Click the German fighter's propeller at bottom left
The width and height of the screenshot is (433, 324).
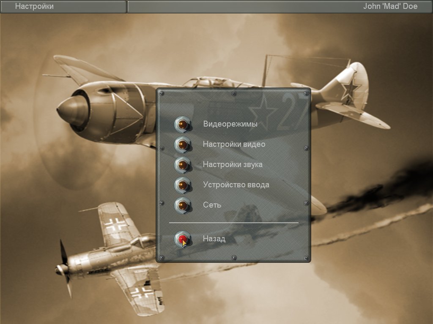64,268
